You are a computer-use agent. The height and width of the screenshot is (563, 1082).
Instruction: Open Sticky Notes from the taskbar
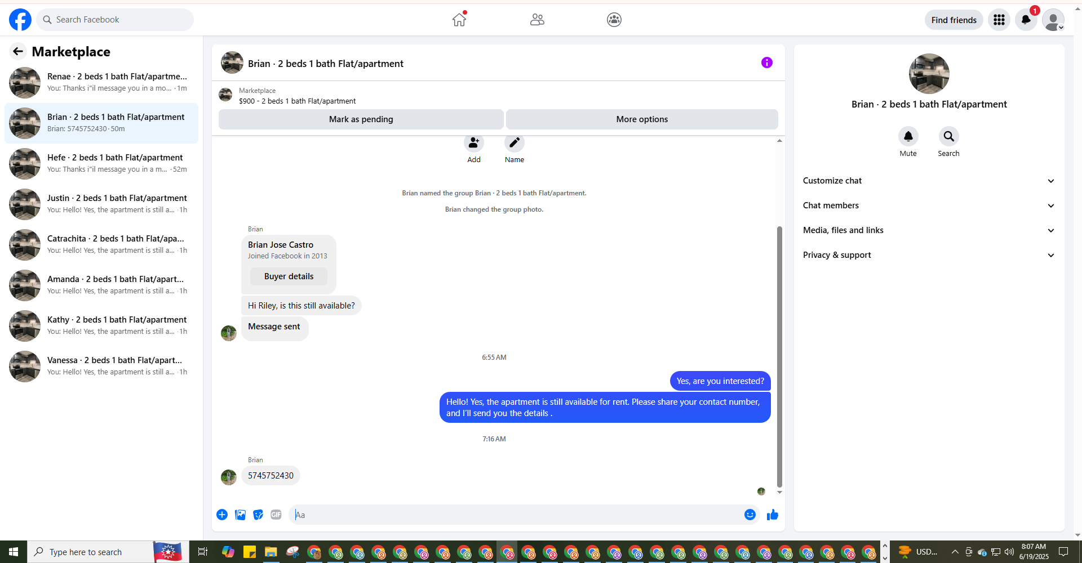pos(250,552)
